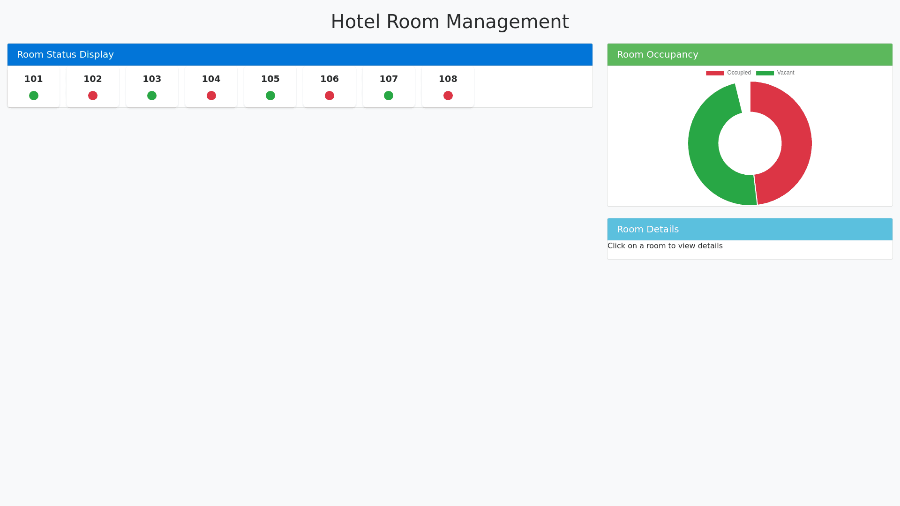This screenshot has width=900, height=506.
Task: Click the red Occupied segment of the donut chart
Action: pyautogui.click(x=792, y=143)
